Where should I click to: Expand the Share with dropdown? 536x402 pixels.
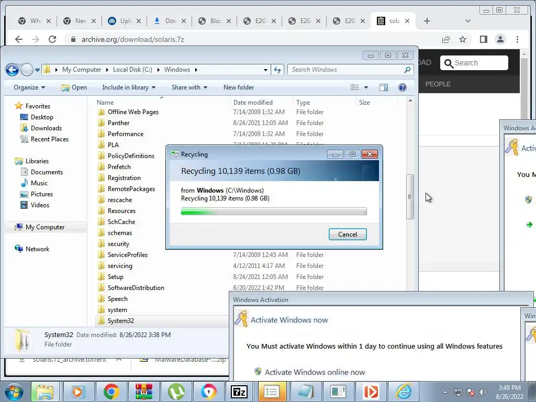tap(189, 87)
